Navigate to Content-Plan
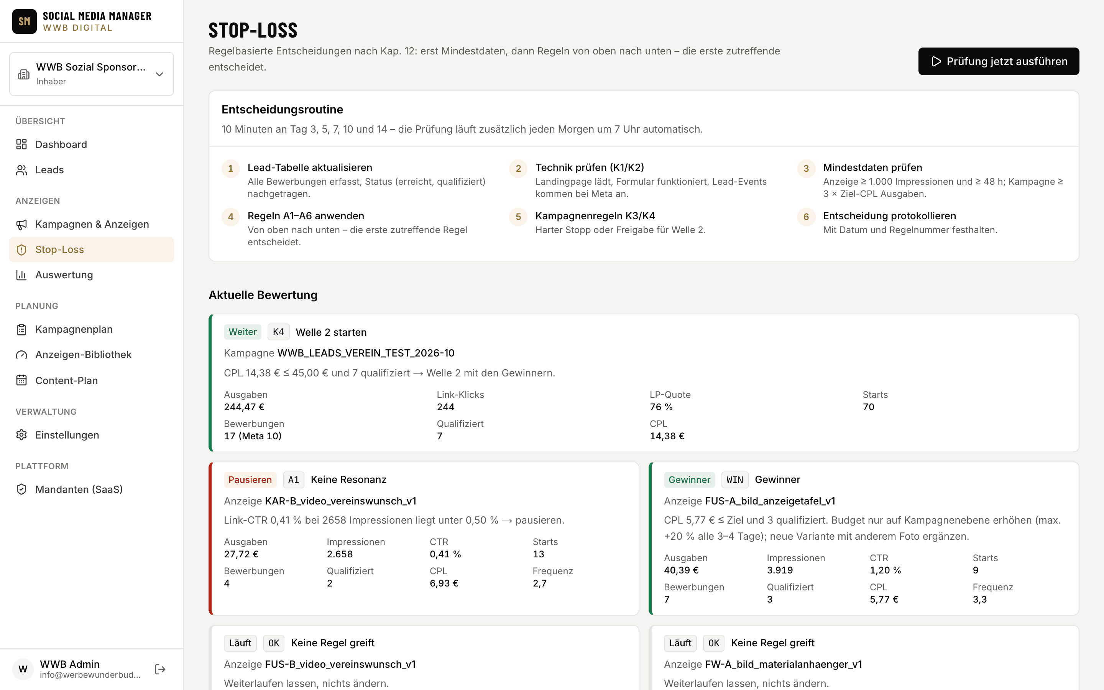Viewport: 1104px width, 690px height. 91,380
